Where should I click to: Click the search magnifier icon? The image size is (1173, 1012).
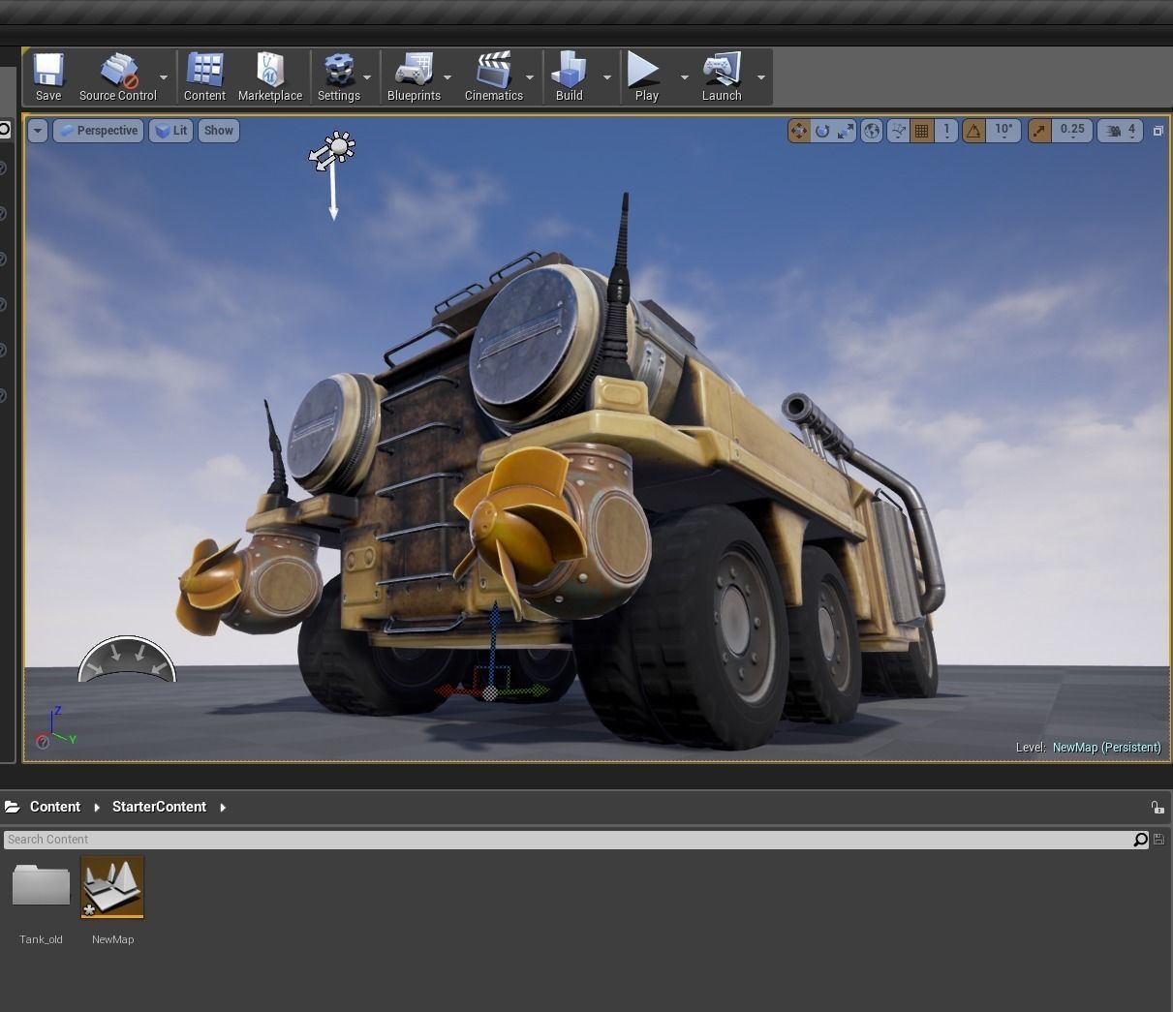pyautogui.click(x=1140, y=840)
